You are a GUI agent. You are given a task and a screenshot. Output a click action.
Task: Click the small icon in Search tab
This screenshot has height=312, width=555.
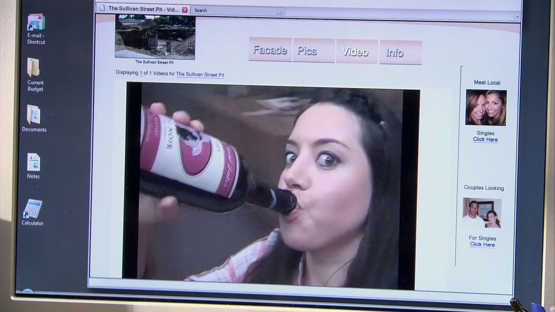[280, 12]
